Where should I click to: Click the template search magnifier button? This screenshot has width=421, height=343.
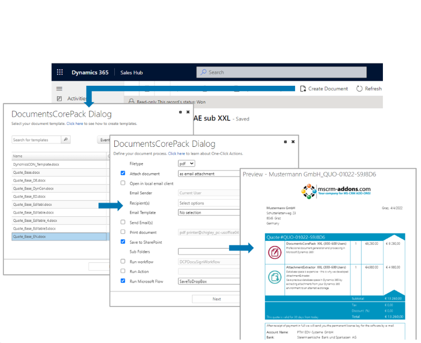(x=66, y=140)
